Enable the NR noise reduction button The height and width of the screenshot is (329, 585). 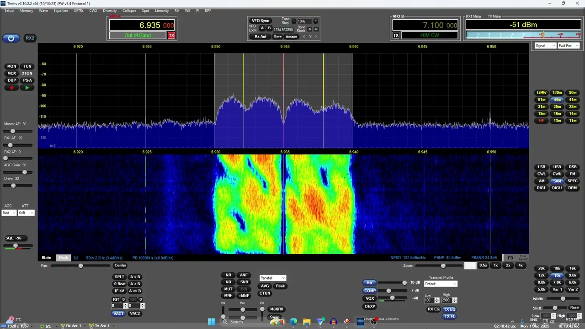228,275
